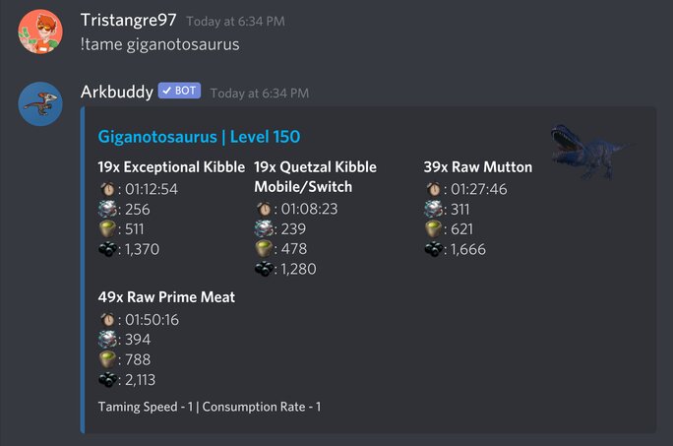The width and height of the screenshot is (673, 446).
Task: Click the clock icon beside 01:08:23
Action: (264, 209)
